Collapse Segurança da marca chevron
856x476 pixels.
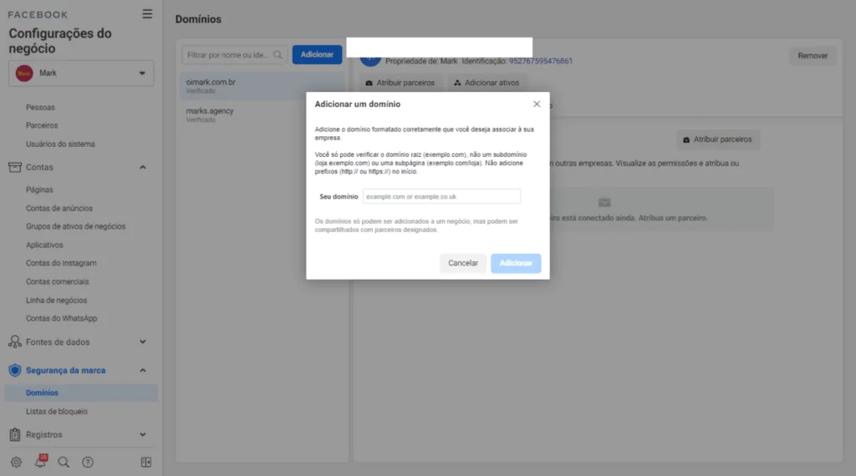pyautogui.click(x=142, y=370)
